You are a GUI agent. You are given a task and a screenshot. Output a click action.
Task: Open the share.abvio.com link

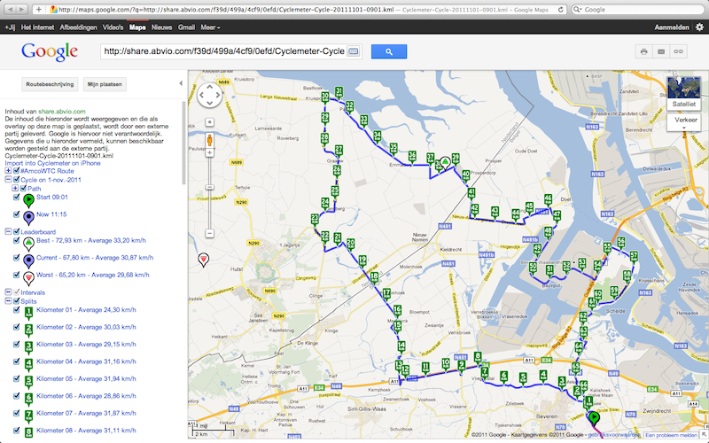62,112
